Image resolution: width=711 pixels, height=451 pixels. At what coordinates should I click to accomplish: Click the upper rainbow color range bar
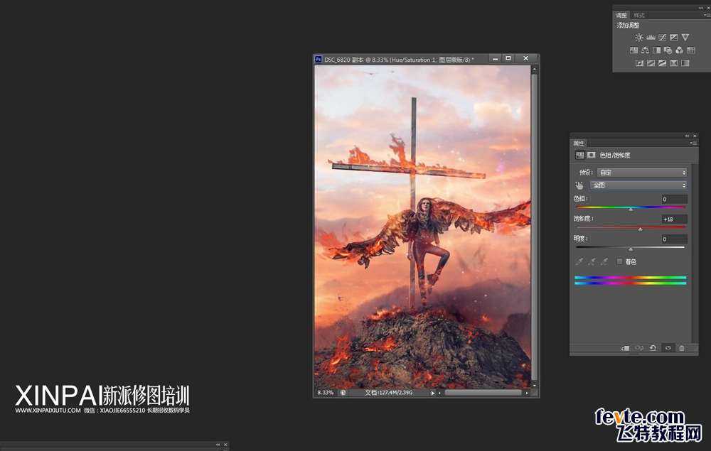pyautogui.click(x=630, y=277)
